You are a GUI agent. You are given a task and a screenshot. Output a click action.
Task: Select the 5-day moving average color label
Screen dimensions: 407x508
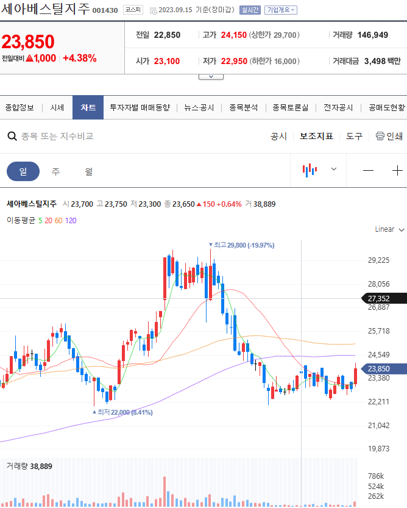pyautogui.click(x=40, y=221)
